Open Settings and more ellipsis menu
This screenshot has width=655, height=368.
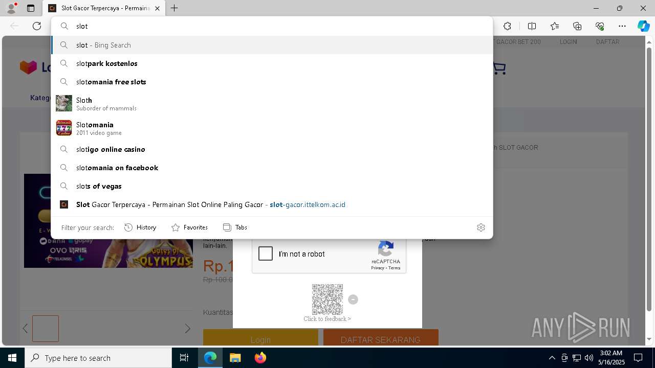(622, 26)
